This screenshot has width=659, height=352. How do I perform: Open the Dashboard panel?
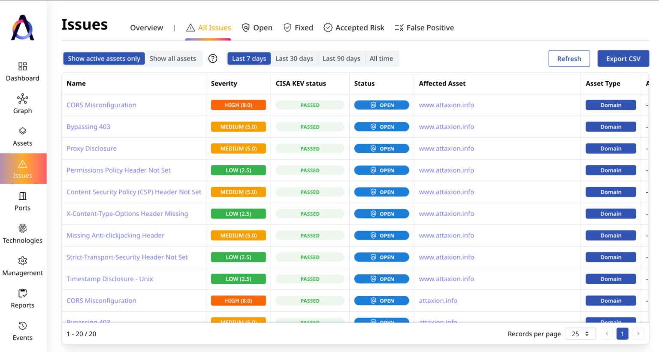[x=22, y=72]
